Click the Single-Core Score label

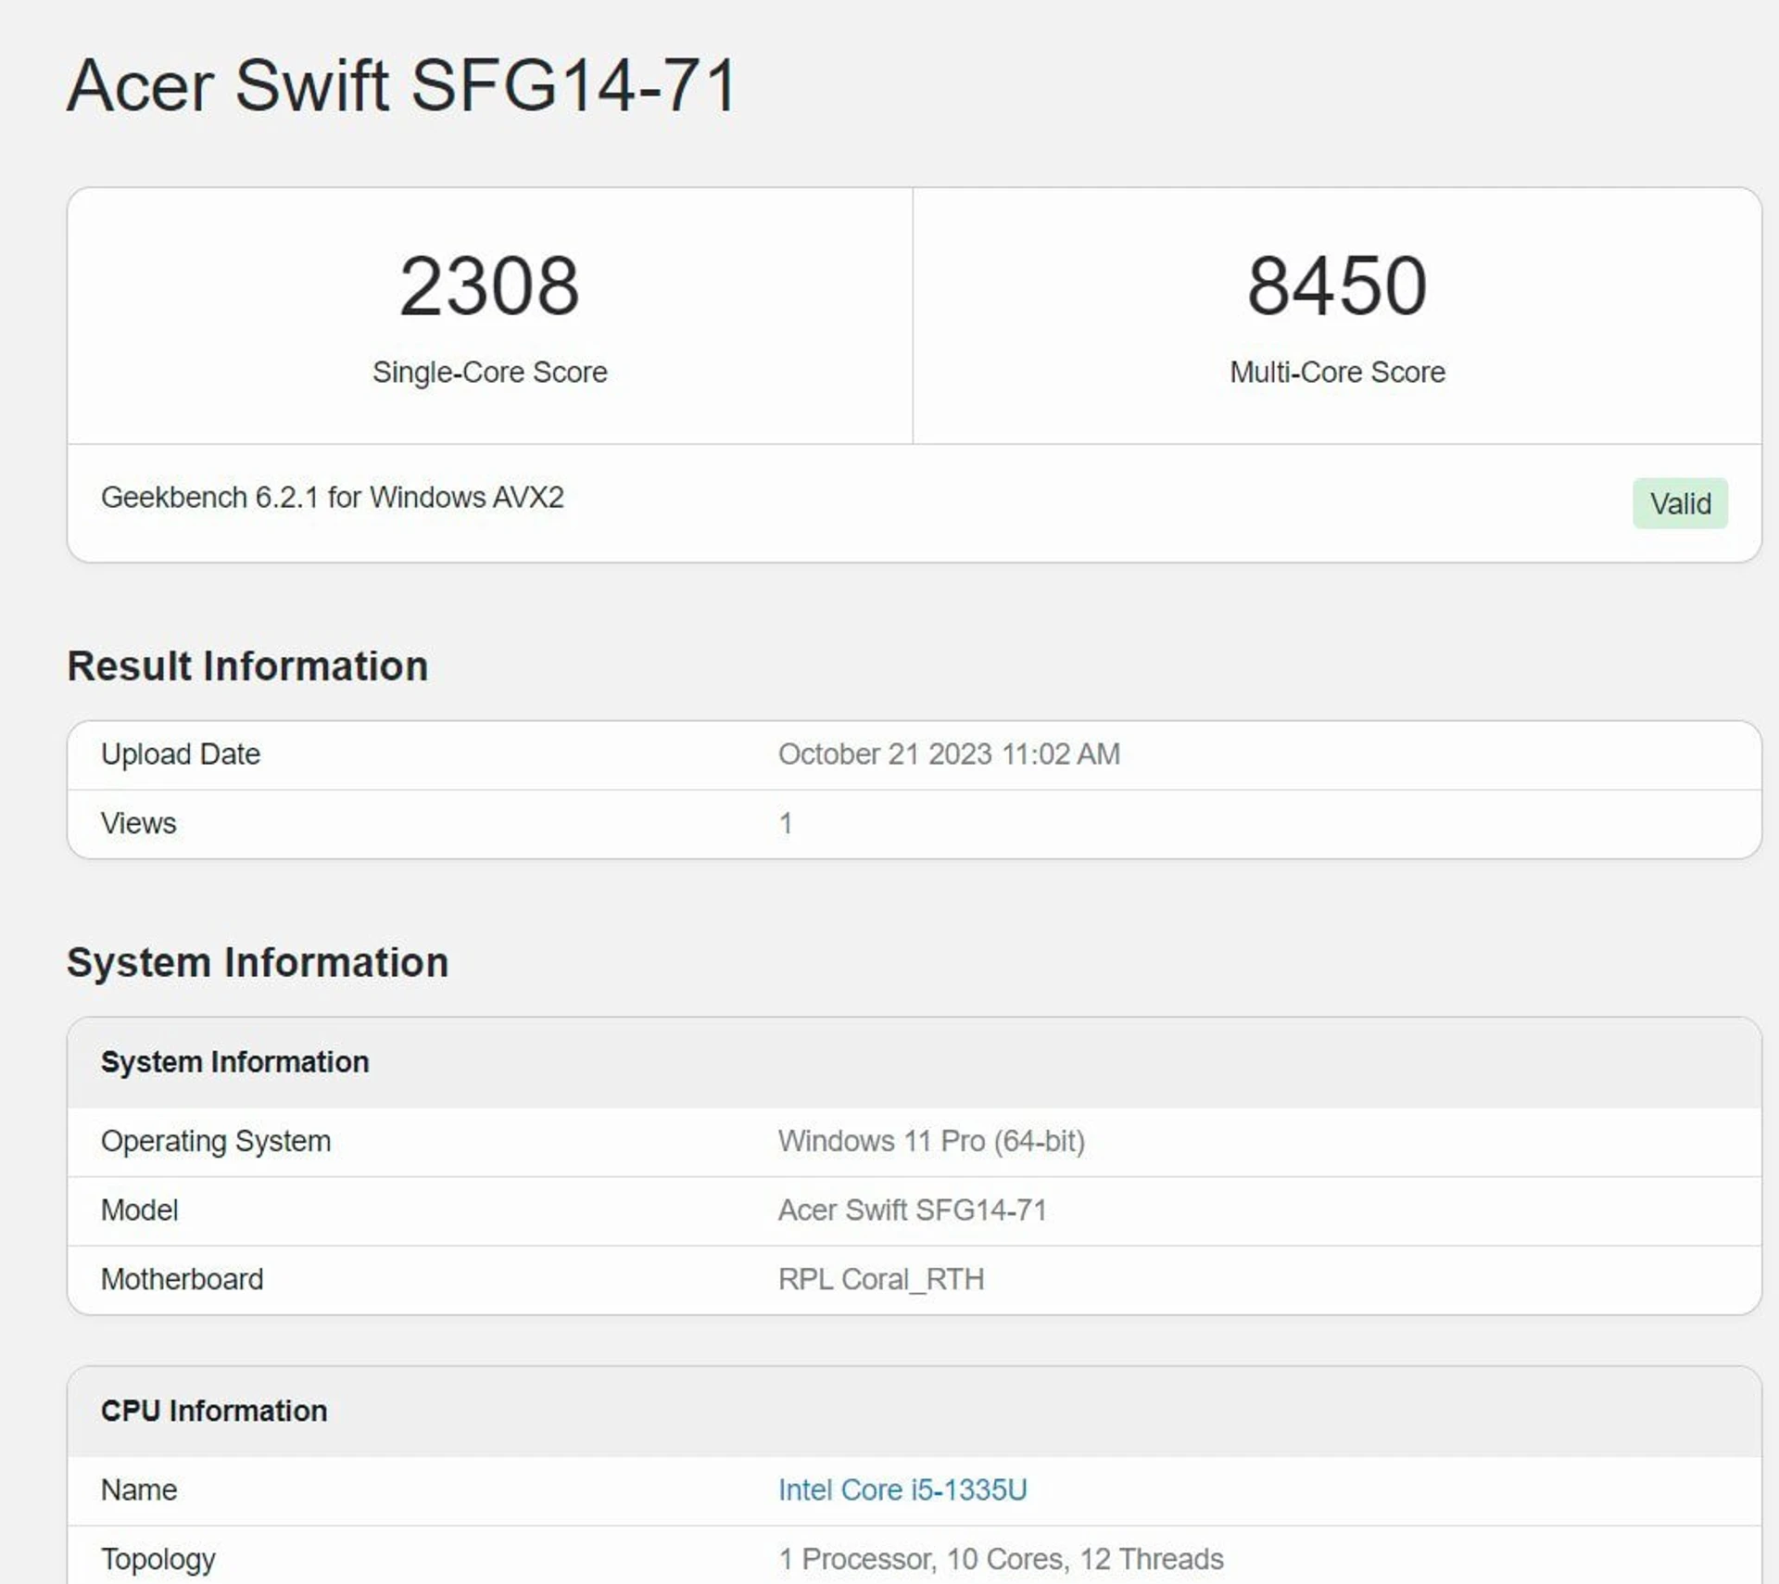[489, 372]
